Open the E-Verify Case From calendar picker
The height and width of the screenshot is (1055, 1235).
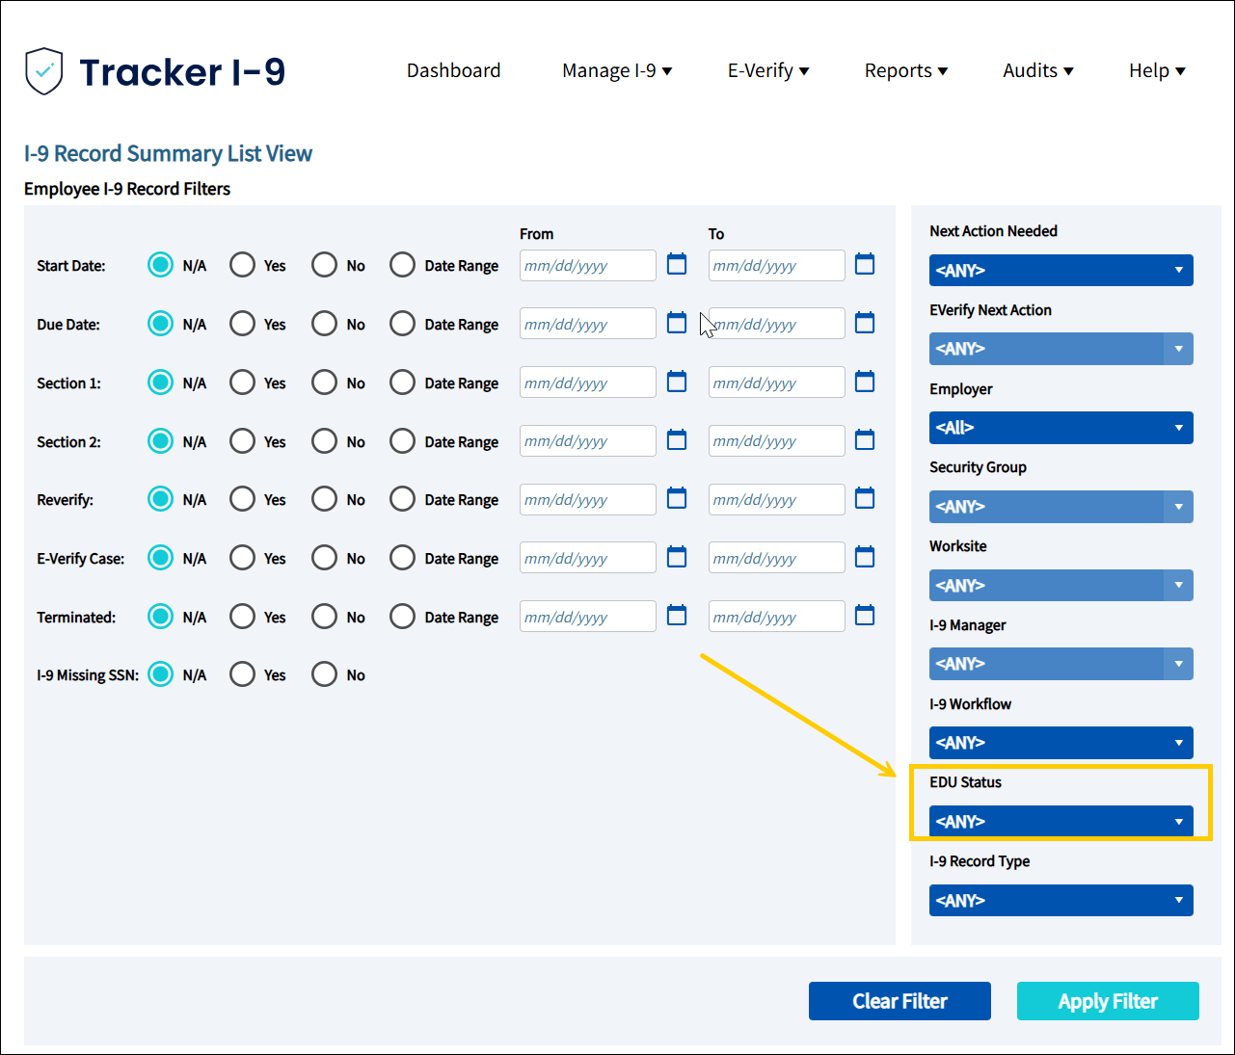click(677, 557)
